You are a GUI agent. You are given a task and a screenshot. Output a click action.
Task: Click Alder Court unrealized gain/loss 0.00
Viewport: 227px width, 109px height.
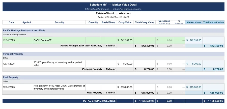click(x=164, y=87)
